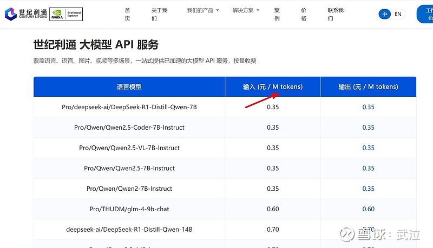Select Pro/Qwen/Qwen2.5-Coder-7B-Instruct model name
This screenshot has height=248, width=433.
click(129, 128)
